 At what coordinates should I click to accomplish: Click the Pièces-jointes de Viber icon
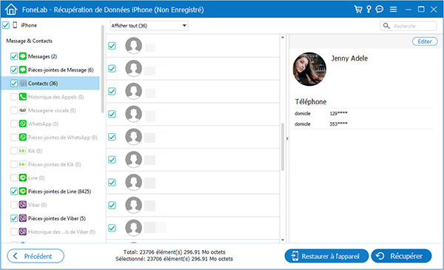pyautogui.click(x=23, y=218)
